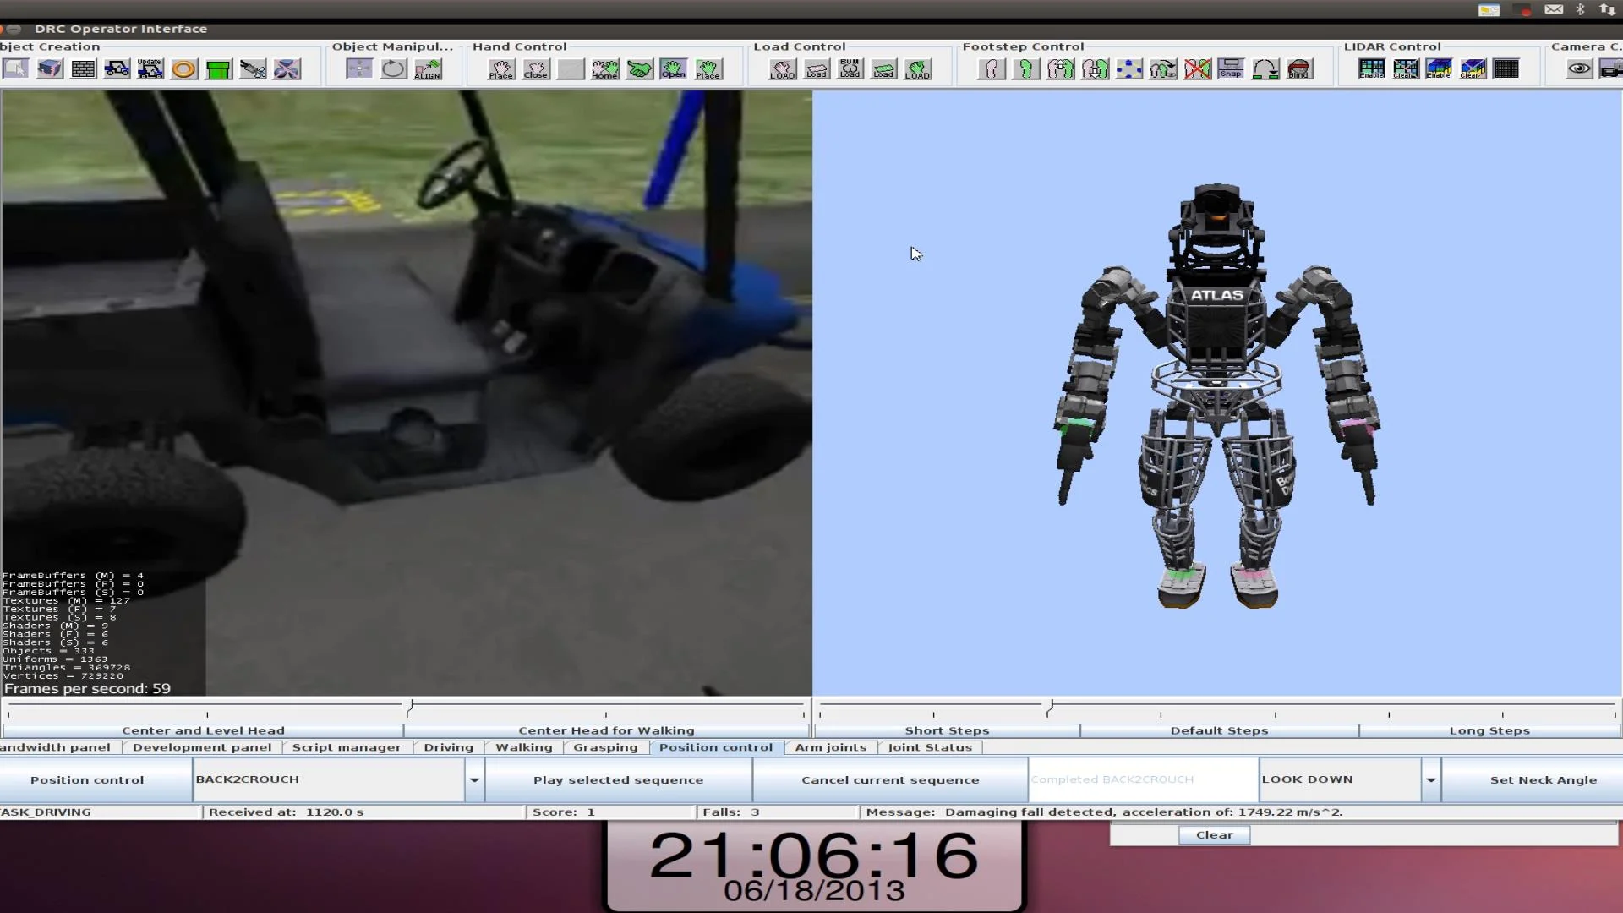Enable LIDAR grid display
1623x913 pixels.
point(1372,68)
